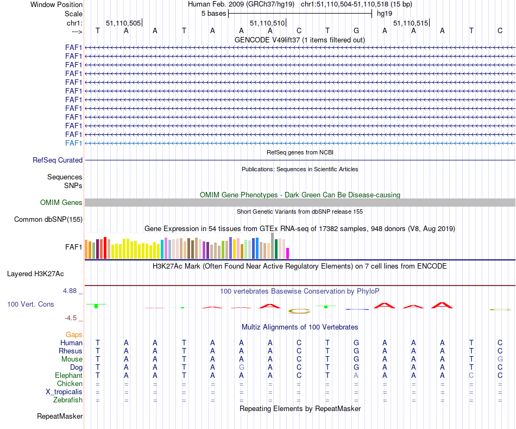Click the Window Position label
516x429 pixels.
point(56,4)
